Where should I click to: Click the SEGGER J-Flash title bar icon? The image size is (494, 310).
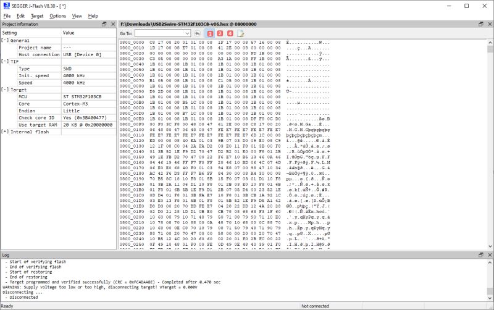click(x=6, y=6)
